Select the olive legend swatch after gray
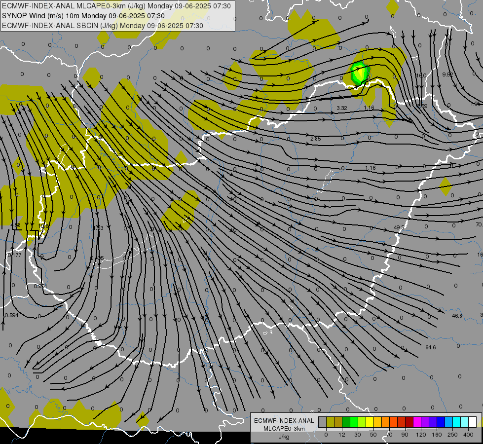The image size is (483, 444). 330,422
